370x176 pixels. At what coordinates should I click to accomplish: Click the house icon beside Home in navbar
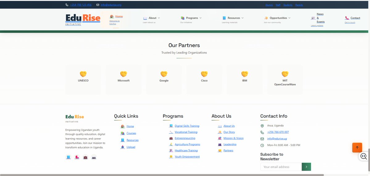point(112,17)
